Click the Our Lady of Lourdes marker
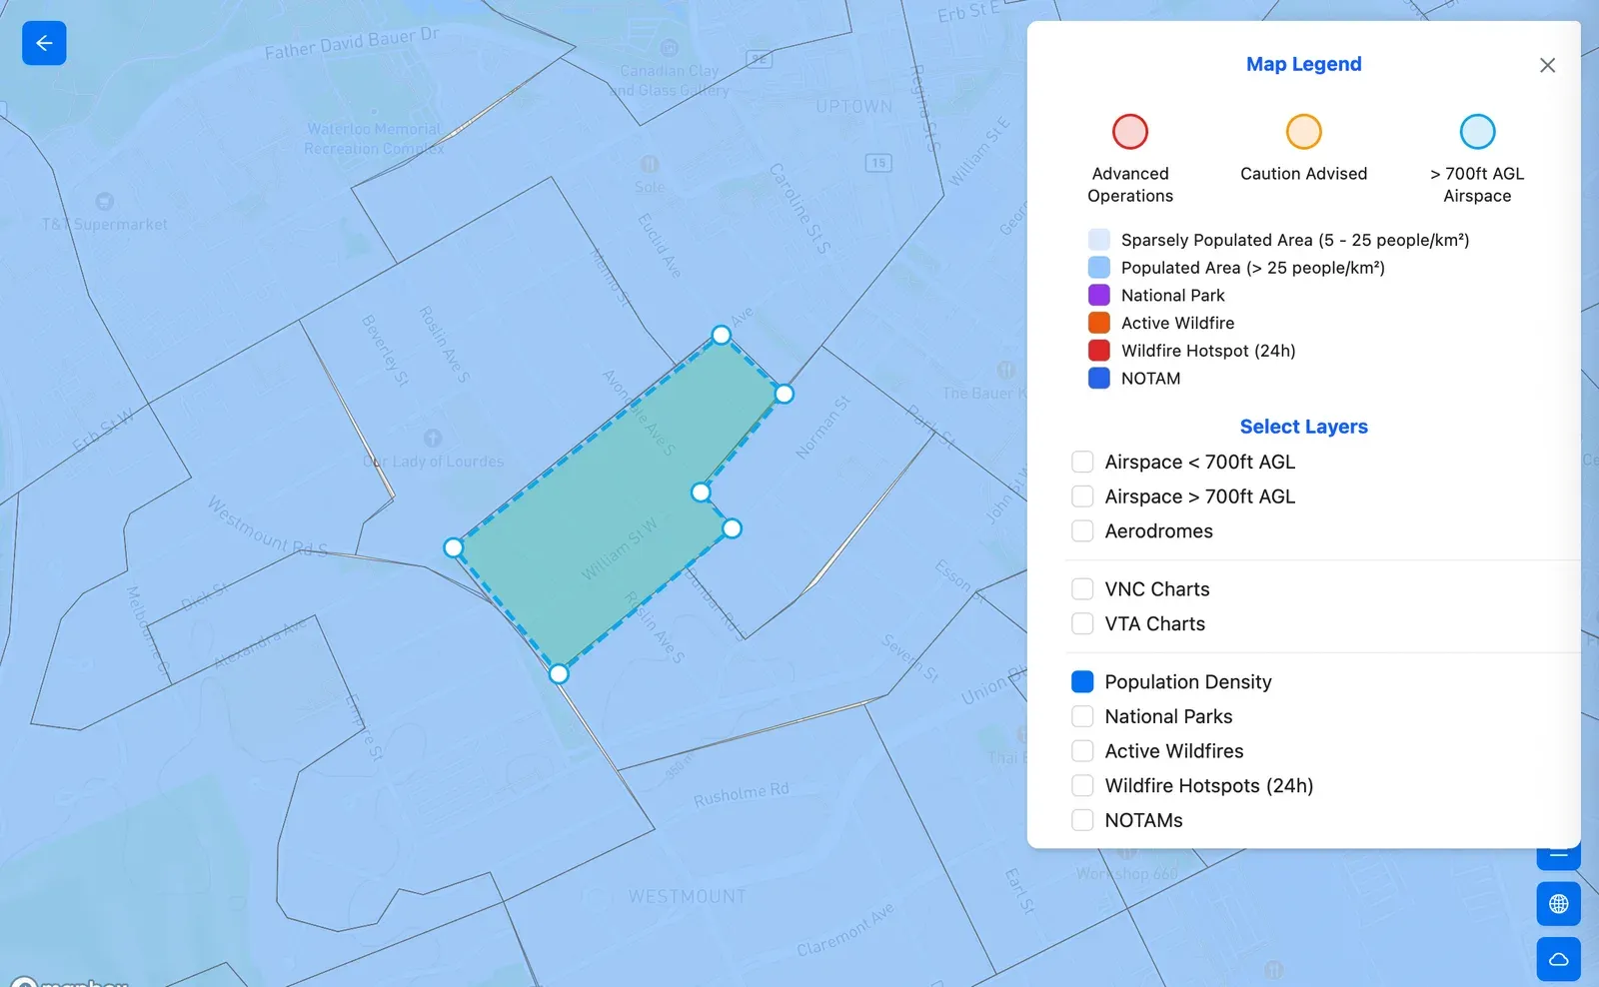Viewport: 1599px width, 987px height. [x=433, y=438]
